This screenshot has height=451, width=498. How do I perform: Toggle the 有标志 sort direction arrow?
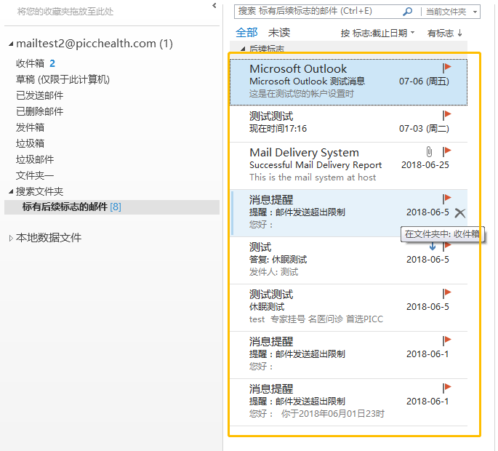click(459, 33)
